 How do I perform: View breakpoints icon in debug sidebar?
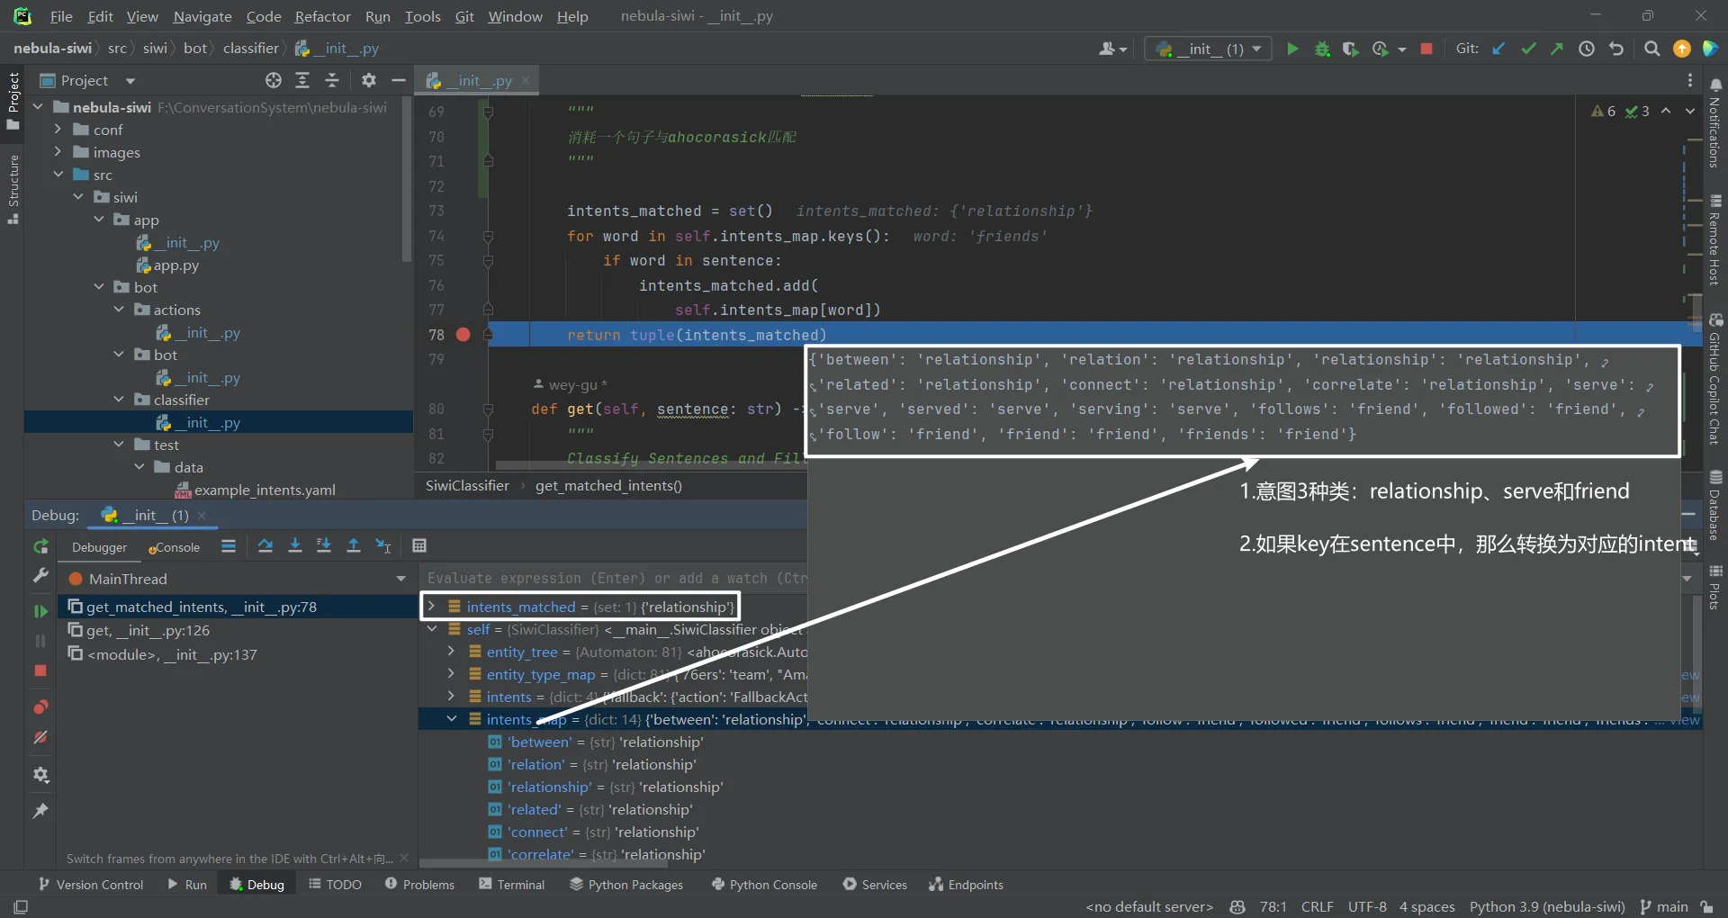(40, 706)
